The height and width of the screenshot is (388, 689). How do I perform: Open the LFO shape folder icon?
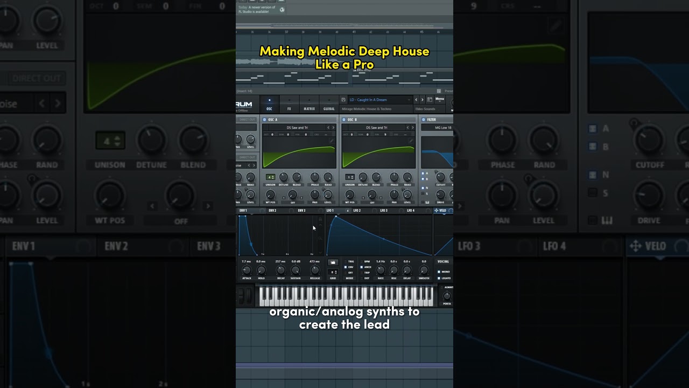click(x=333, y=262)
